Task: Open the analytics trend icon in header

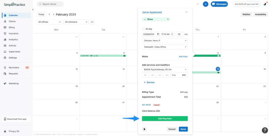Action: click(x=198, y=4)
